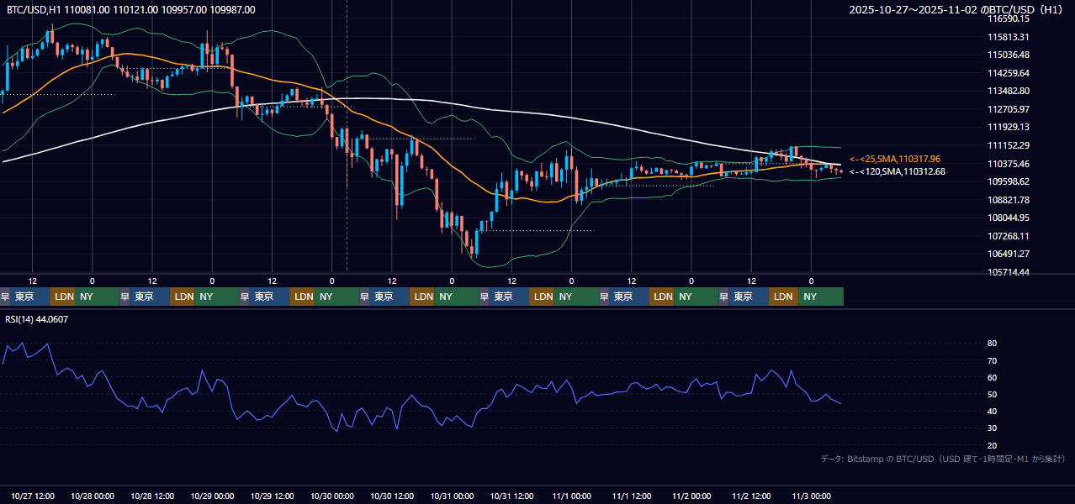Screen dimensions: 1075x504
Task: Select the RSI(14) 44.0607 indicator label
Action: (37, 319)
